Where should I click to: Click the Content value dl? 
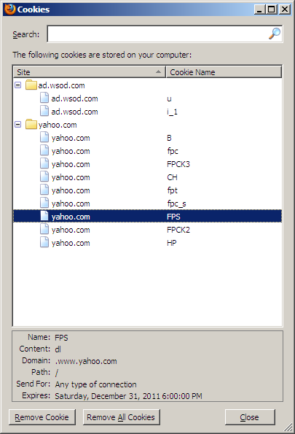click(58, 349)
